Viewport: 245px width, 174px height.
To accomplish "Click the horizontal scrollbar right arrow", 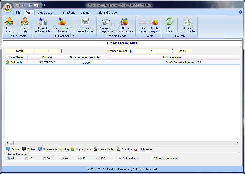I will 238,143.
